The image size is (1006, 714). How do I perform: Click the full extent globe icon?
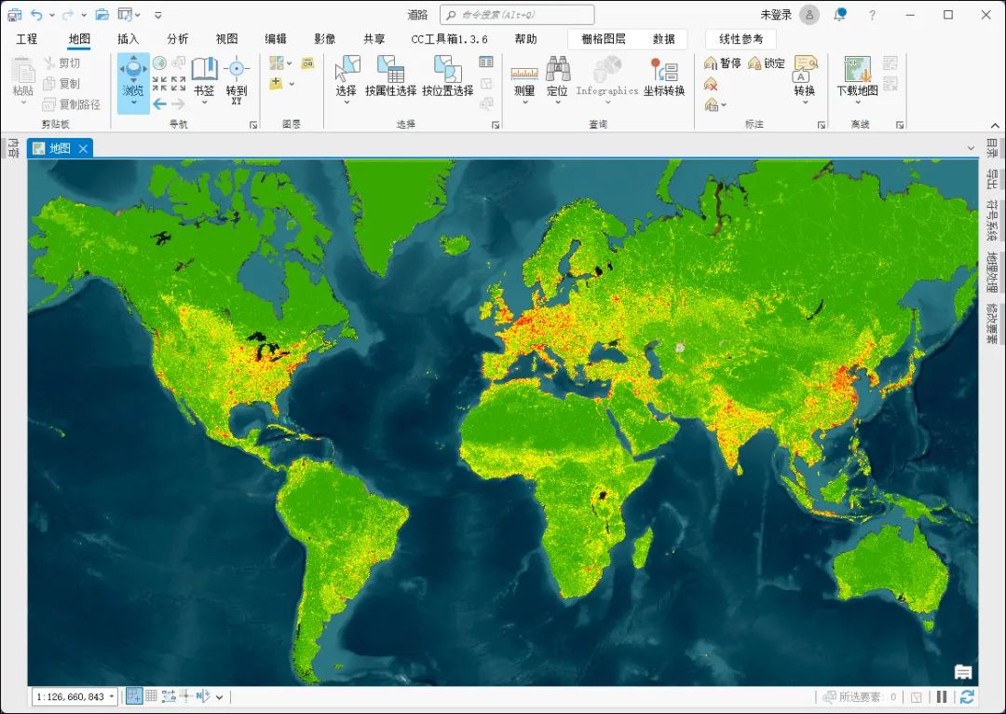click(x=160, y=63)
